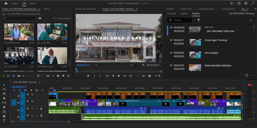Switch to Export workspace tab

point(33,3)
